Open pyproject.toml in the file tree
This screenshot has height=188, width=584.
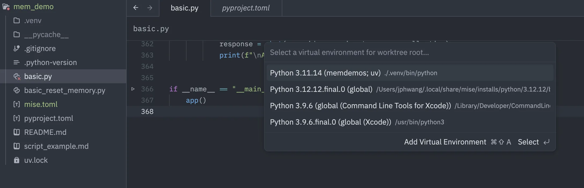(63, 118)
